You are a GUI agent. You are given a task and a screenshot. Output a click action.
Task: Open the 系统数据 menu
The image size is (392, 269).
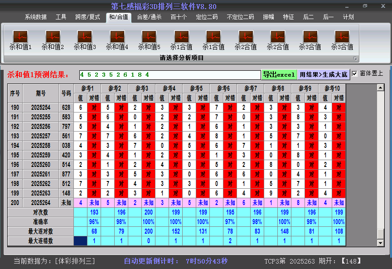pyautogui.click(x=35, y=17)
